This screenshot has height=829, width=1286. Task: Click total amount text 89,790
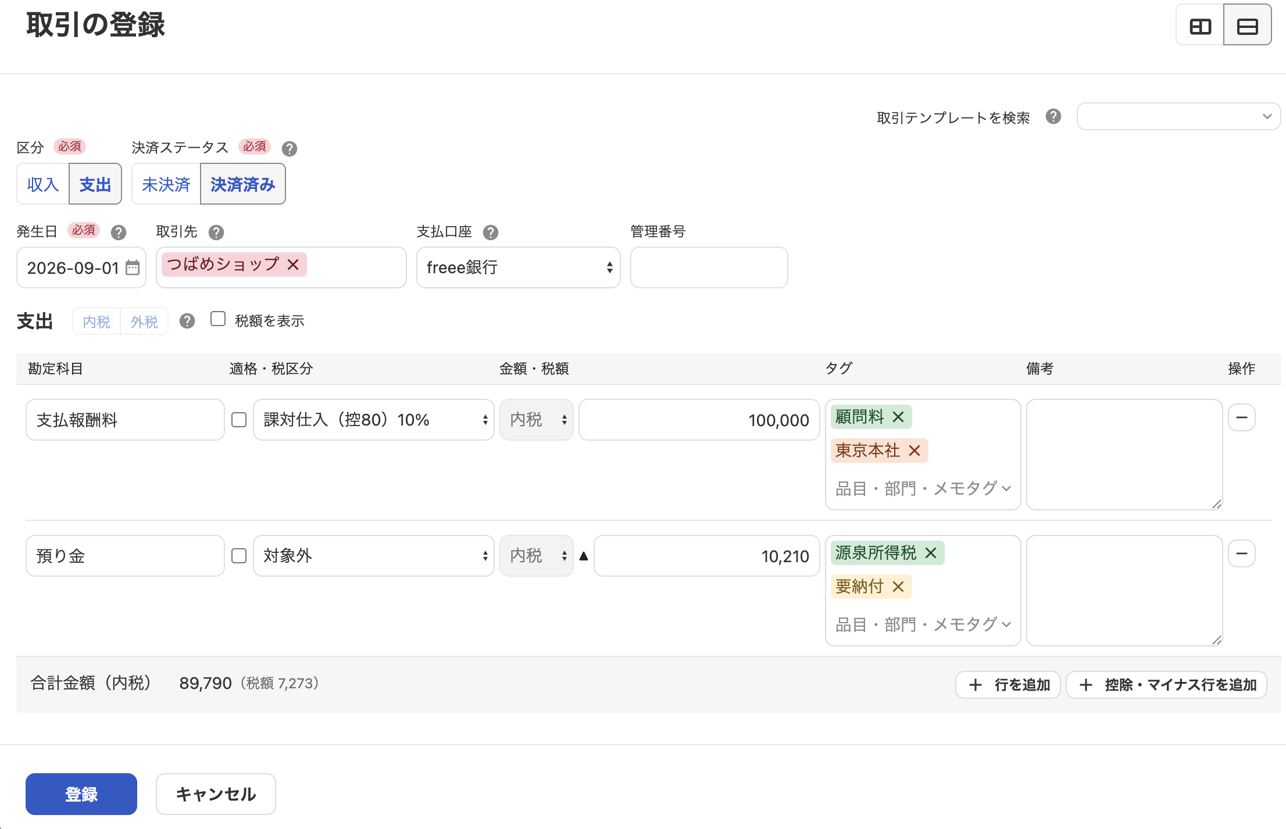(206, 683)
